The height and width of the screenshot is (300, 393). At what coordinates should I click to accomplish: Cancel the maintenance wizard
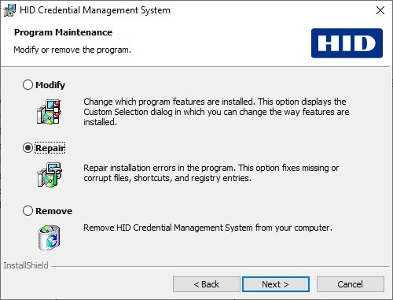click(351, 284)
